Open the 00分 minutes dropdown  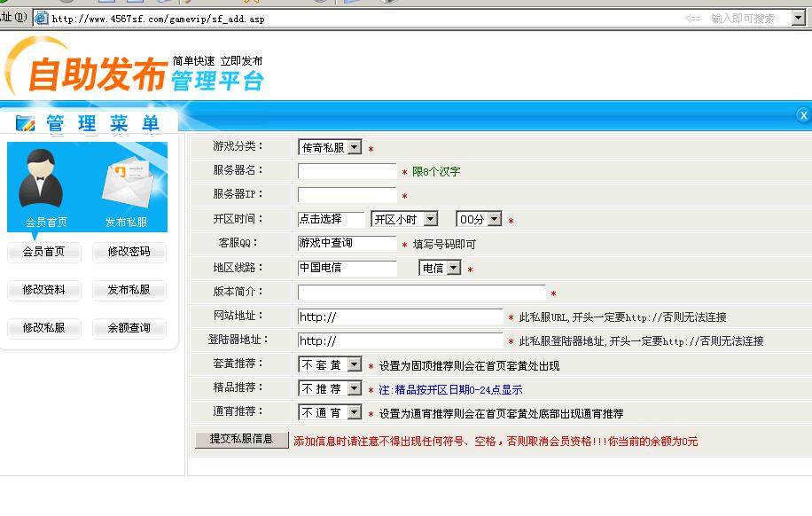479,219
